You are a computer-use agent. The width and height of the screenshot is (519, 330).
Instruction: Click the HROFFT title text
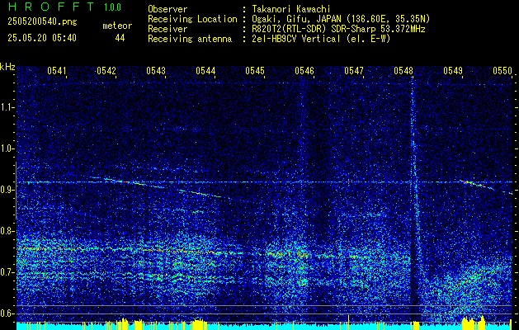[x=50, y=7]
